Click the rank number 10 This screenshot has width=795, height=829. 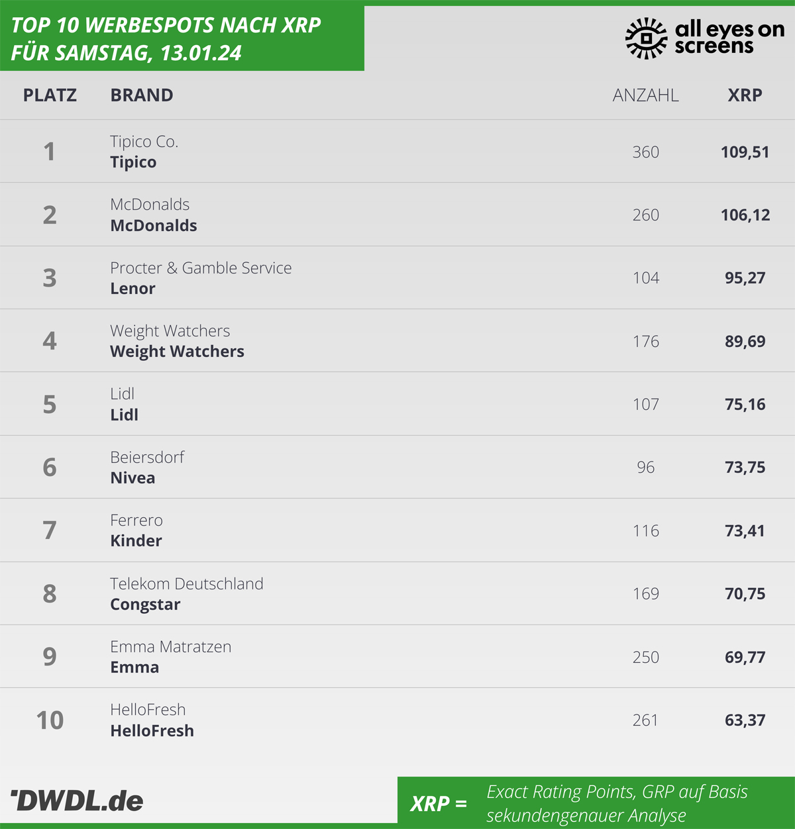tap(50, 720)
